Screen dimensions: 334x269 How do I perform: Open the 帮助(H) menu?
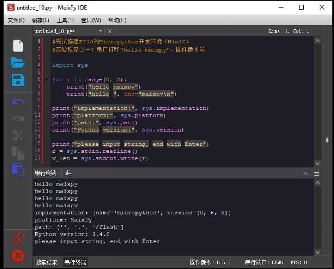pyautogui.click(x=117, y=20)
